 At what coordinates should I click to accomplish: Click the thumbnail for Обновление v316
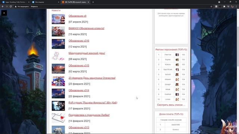58,44
